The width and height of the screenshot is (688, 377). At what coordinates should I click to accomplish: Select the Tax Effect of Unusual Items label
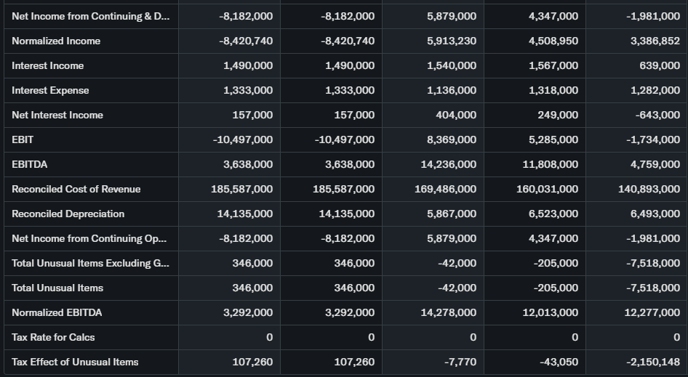coord(75,362)
